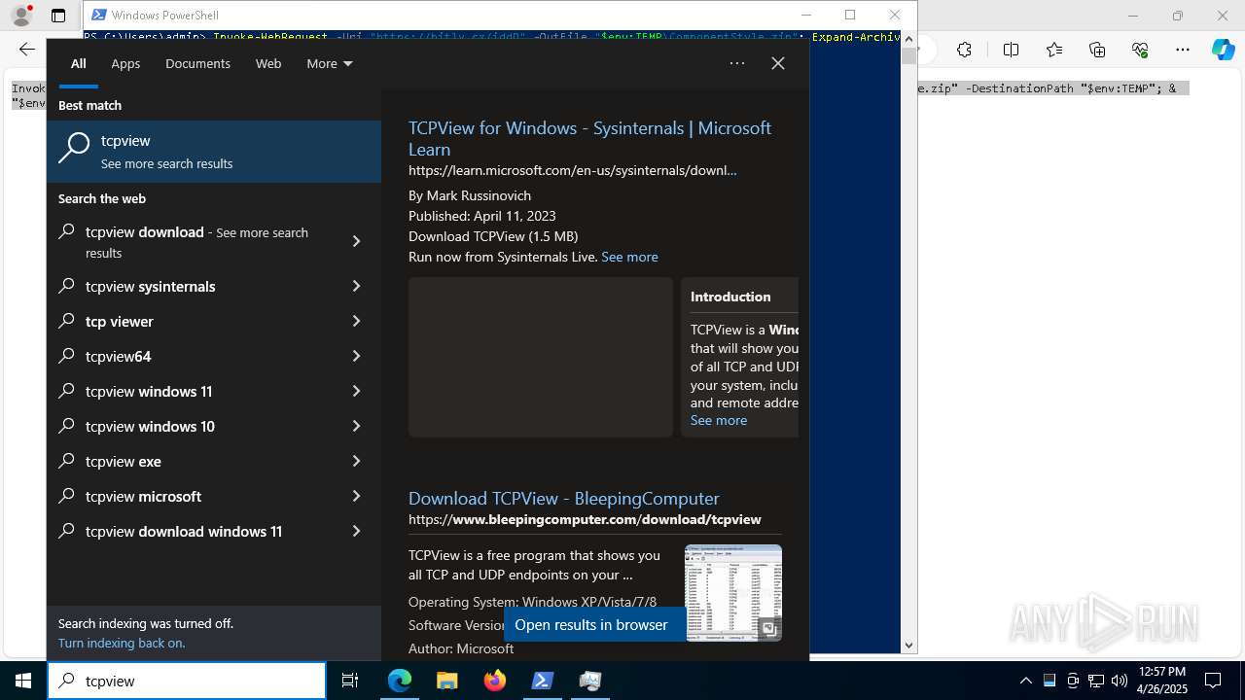Expand arrow for tcpview windows 11

coord(356,391)
